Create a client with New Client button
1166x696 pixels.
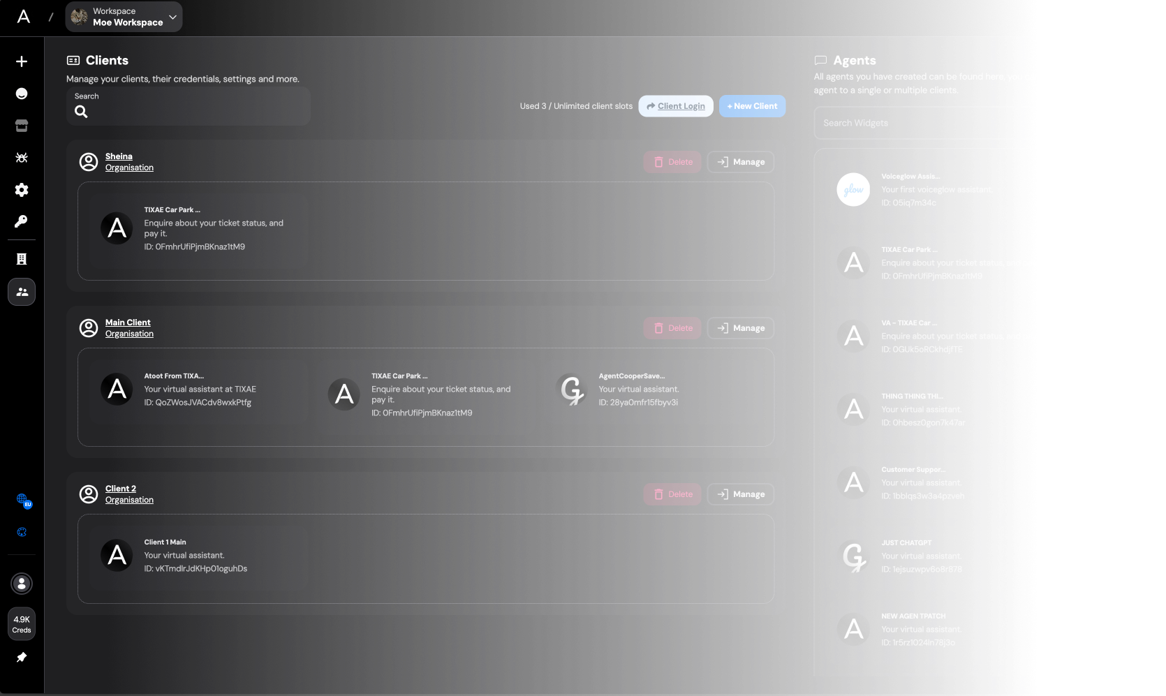tap(752, 105)
